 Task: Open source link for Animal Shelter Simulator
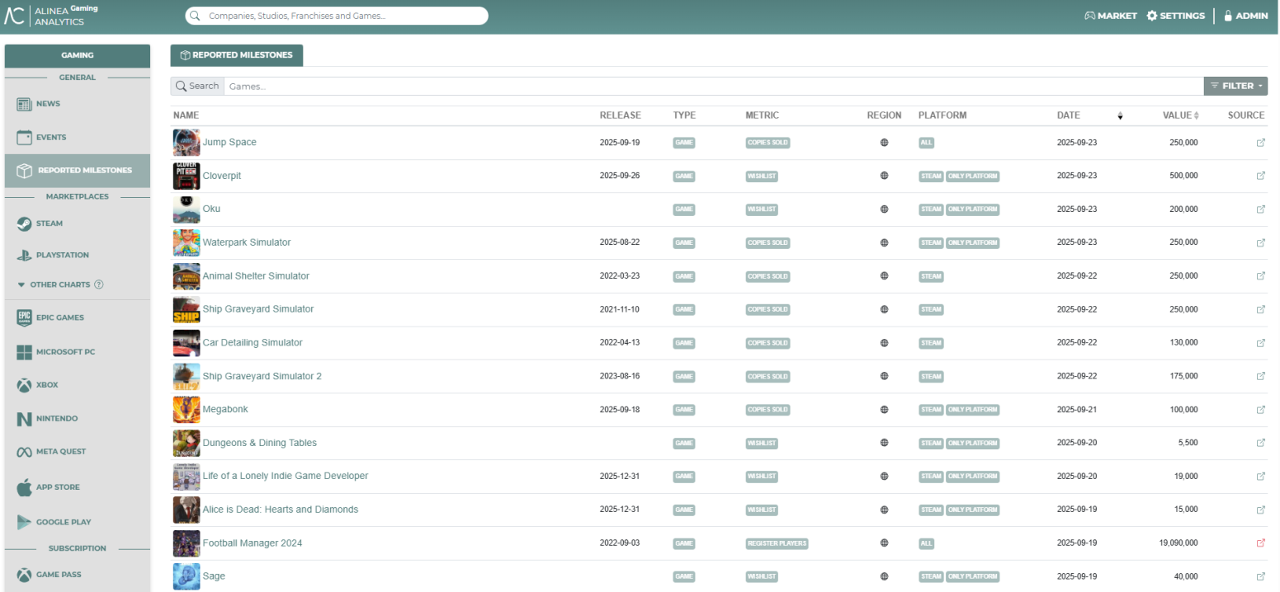click(x=1260, y=276)
